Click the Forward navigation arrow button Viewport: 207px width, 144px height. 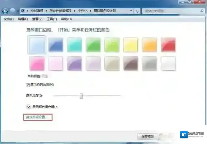coord(13,11)
